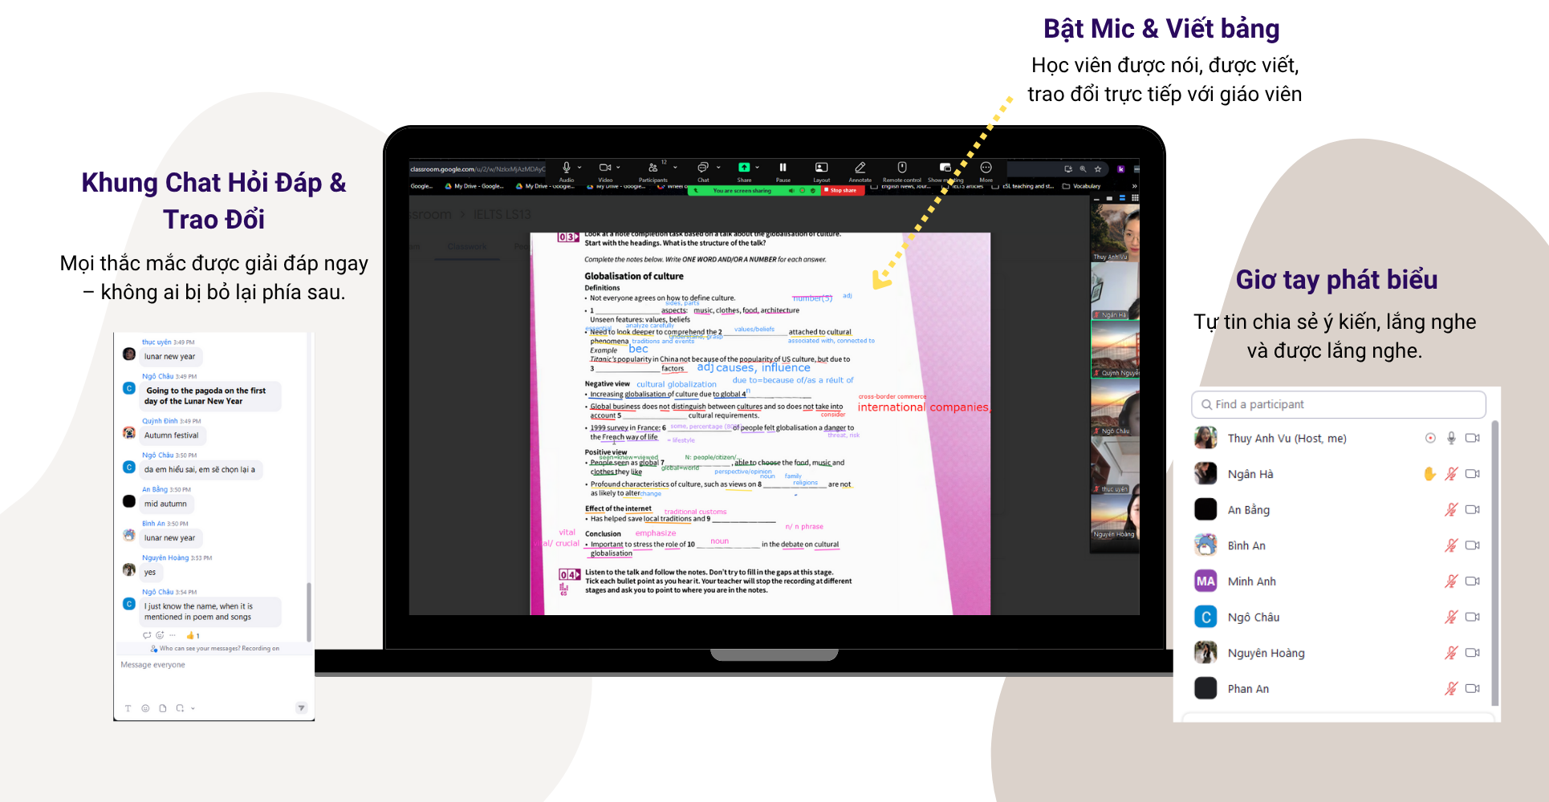Open the Chat panel from toolbar

coord(702,168)
